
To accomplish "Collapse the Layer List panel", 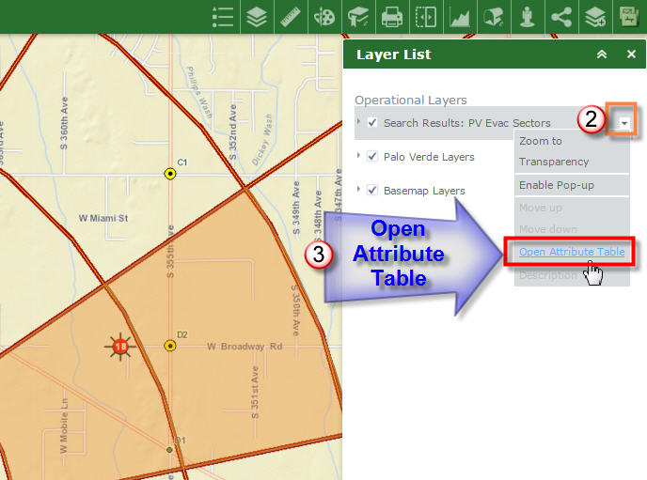I will (x=602, y=54).
